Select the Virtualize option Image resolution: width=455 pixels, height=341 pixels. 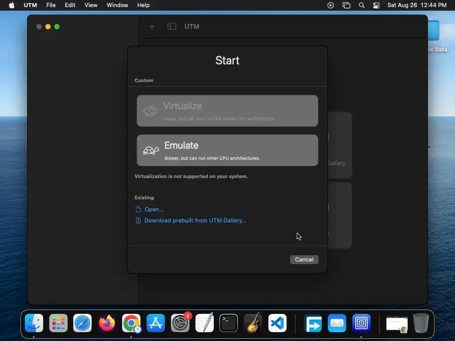227,111
